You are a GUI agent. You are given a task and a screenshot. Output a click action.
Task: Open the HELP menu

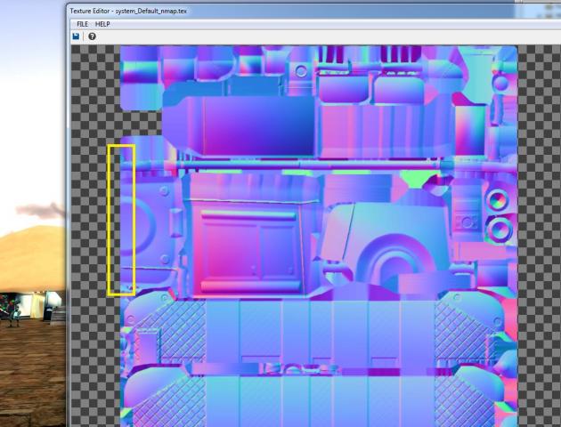pyautogui.click(x=102, y=24)
